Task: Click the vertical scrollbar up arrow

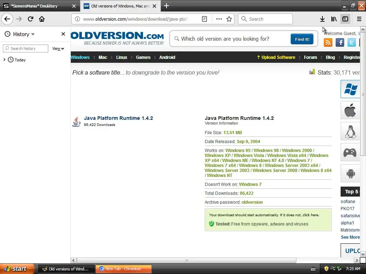Action: [x=363, y=29]
